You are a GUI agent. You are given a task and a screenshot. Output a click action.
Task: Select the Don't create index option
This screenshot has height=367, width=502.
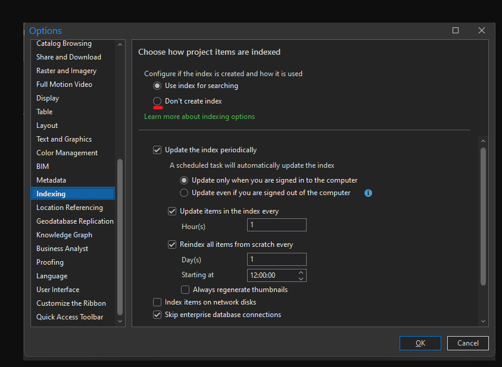[x=157, y=101]
